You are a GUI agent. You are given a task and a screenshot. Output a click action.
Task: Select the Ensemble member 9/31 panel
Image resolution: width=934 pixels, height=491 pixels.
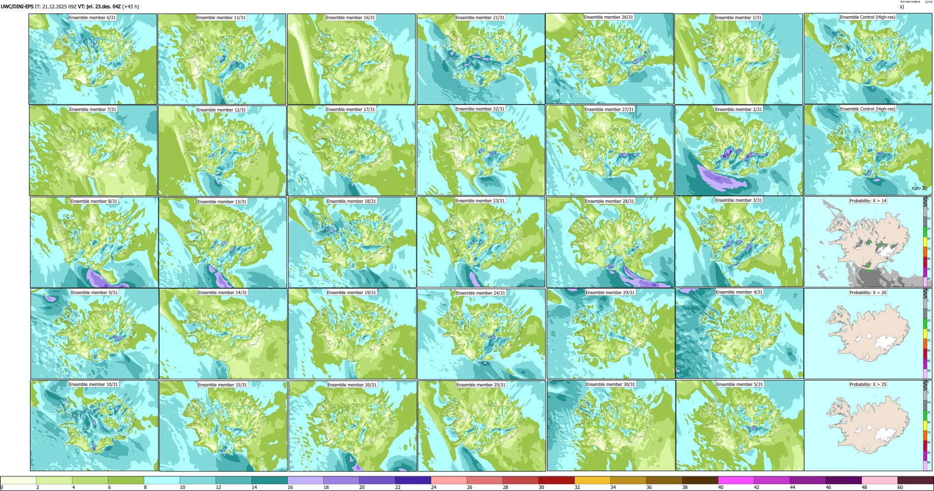tap(95, 334)
